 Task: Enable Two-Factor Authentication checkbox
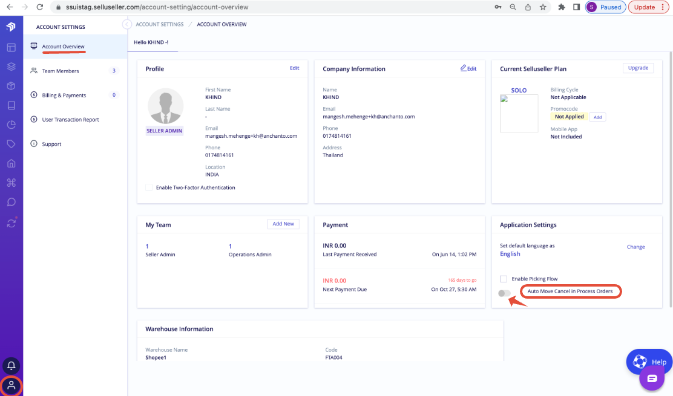(x=149, y=187)
